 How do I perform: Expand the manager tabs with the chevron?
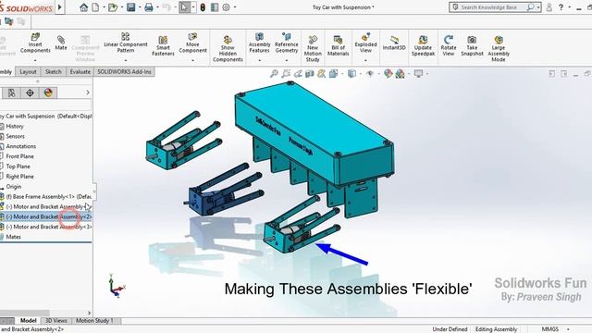point(88,92)
